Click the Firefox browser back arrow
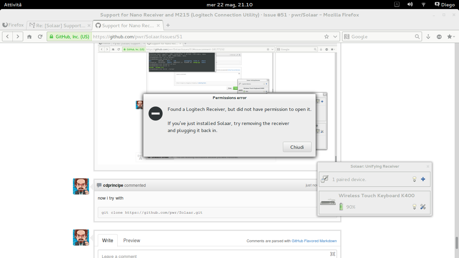459x258 pixels. coord(7,37)
